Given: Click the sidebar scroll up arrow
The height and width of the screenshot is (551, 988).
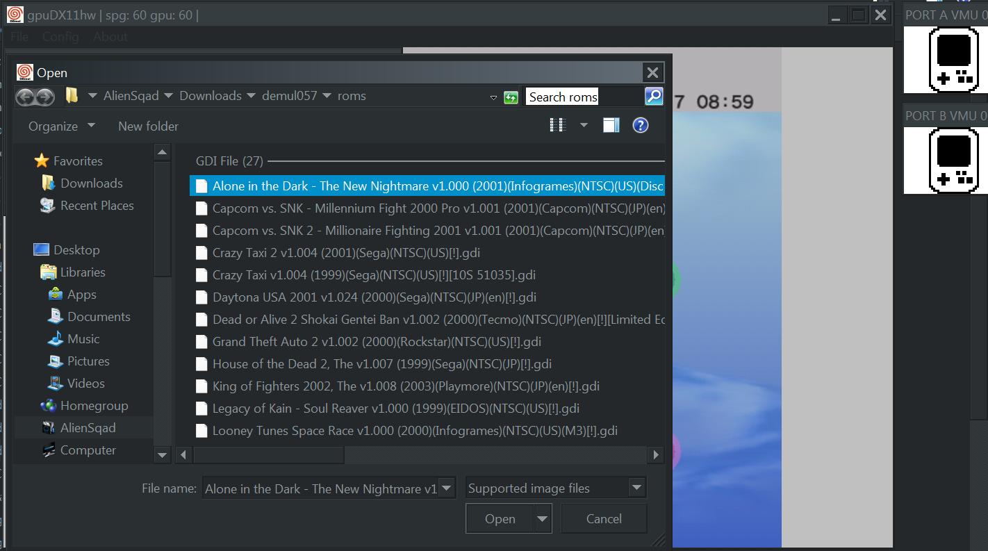Looking at the screenshot, I should coord(162,152).
